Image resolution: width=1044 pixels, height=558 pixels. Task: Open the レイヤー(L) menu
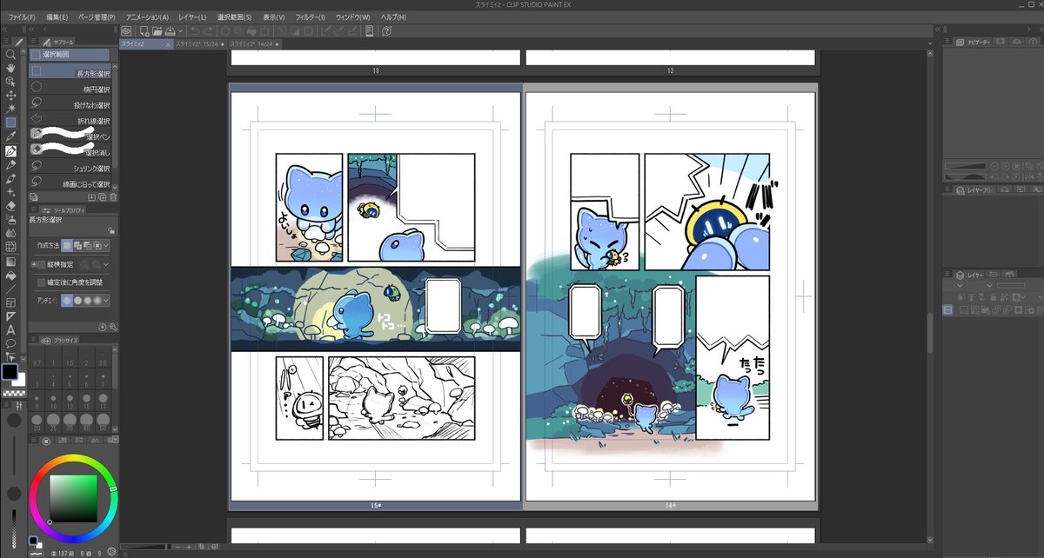pos(192,17)
